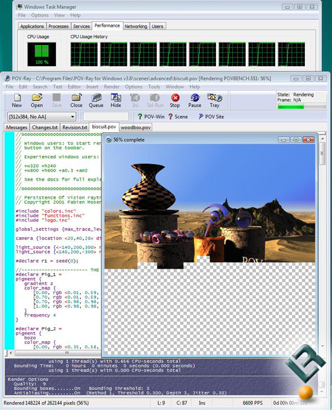Stop the render with red Stop icon

click(175, 100)
